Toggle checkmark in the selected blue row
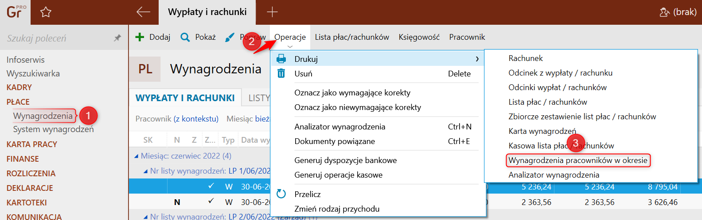The image size is (702, 220). coord(211,186)
